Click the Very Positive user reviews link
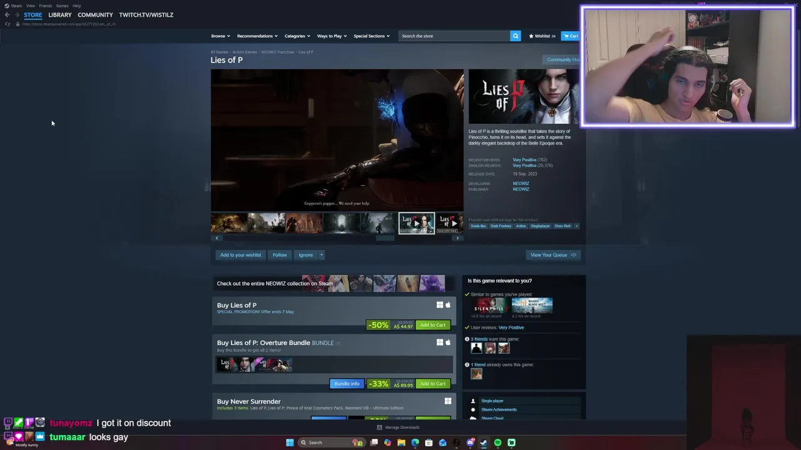 511,327
